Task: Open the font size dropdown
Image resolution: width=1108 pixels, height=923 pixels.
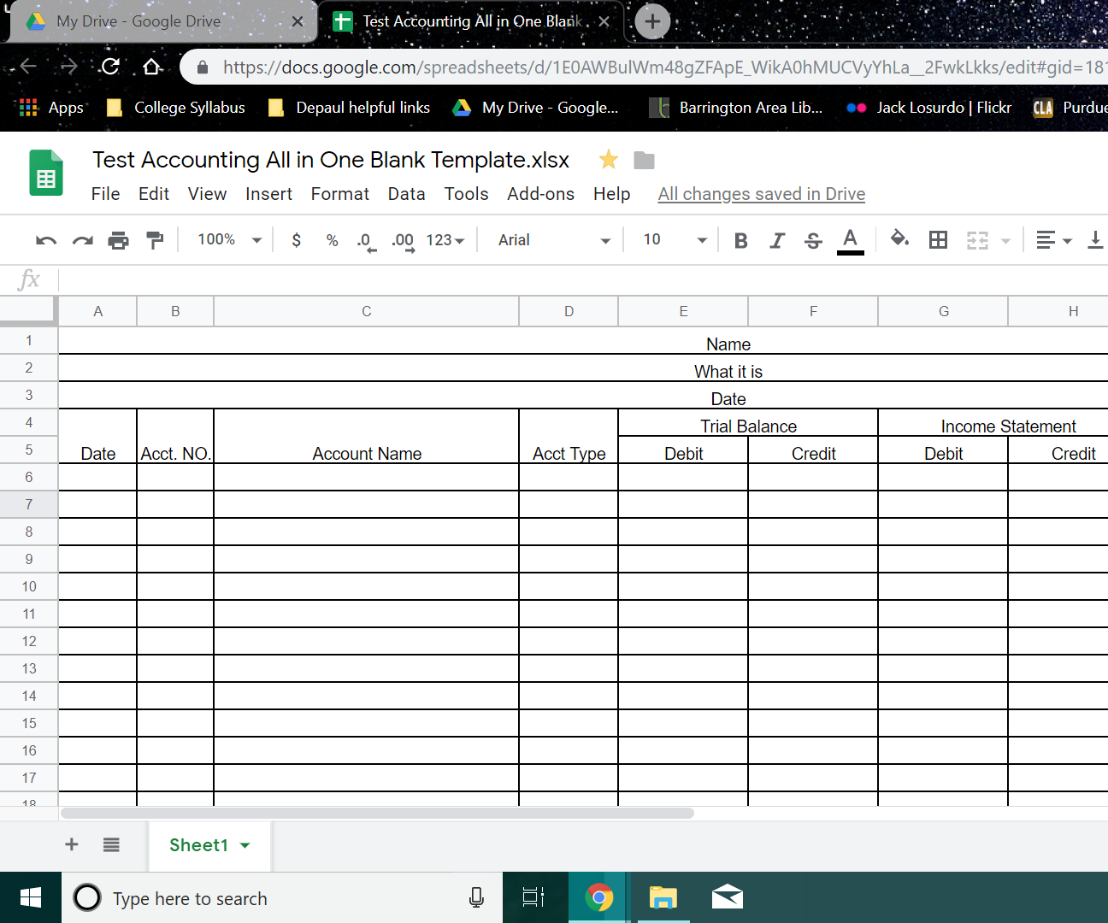Action: click(x=671, y=240)
